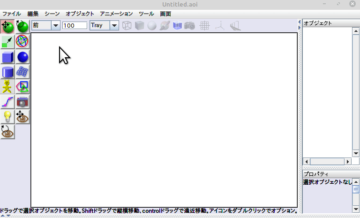Select the Polygon creation tool
Image resolution: width=360 pixels, height=218 pixels.
(x=22, y=87)
